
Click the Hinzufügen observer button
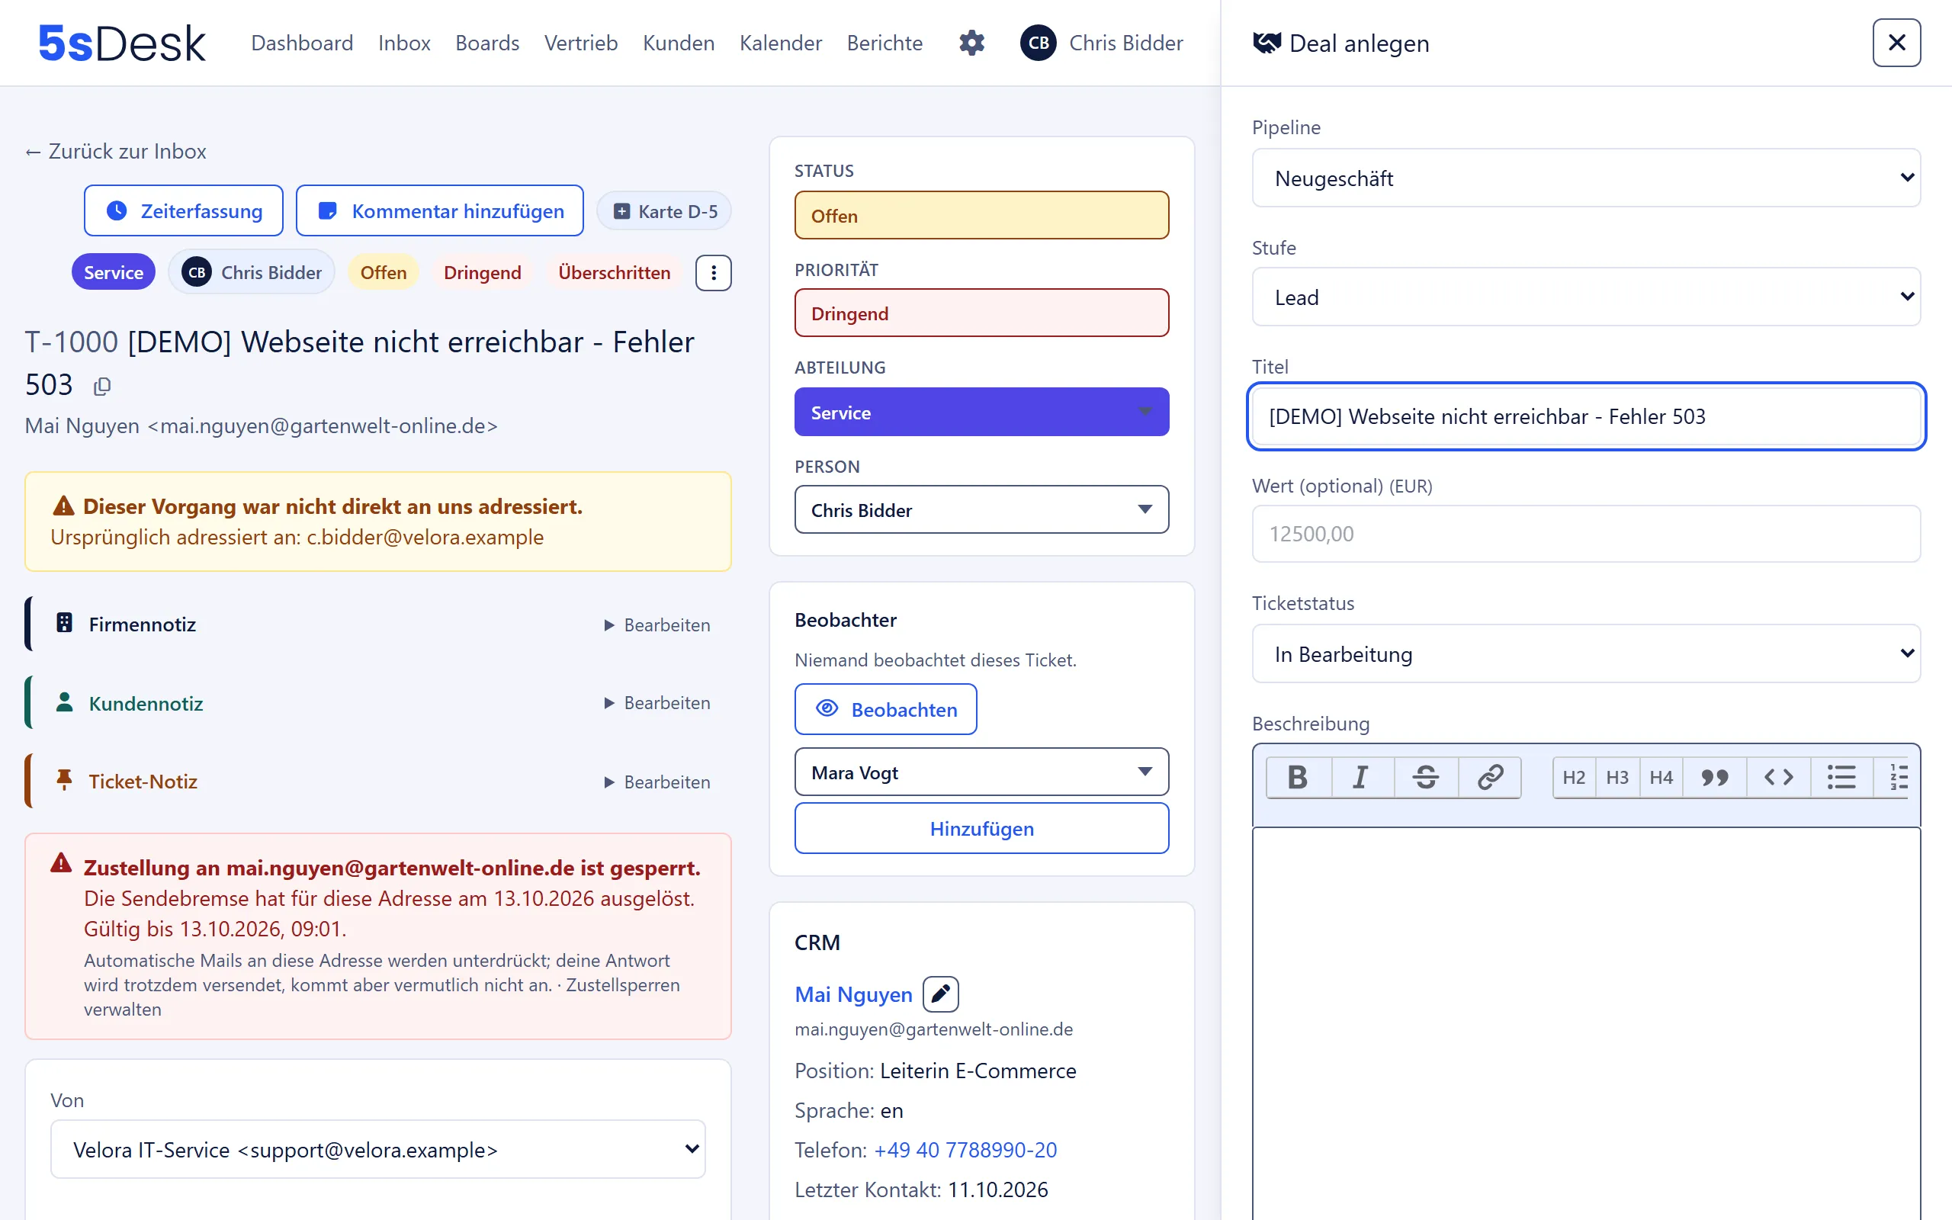981,829
